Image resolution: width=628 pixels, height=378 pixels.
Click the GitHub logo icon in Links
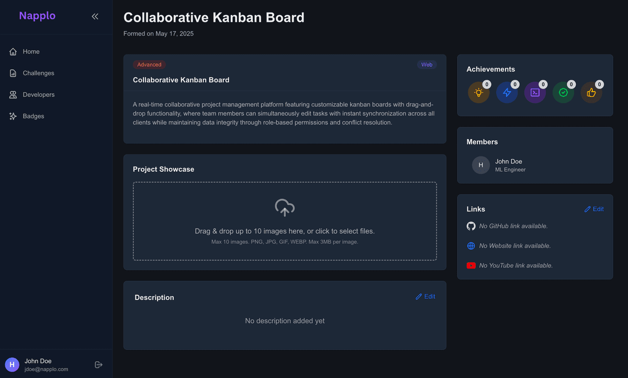471,226
